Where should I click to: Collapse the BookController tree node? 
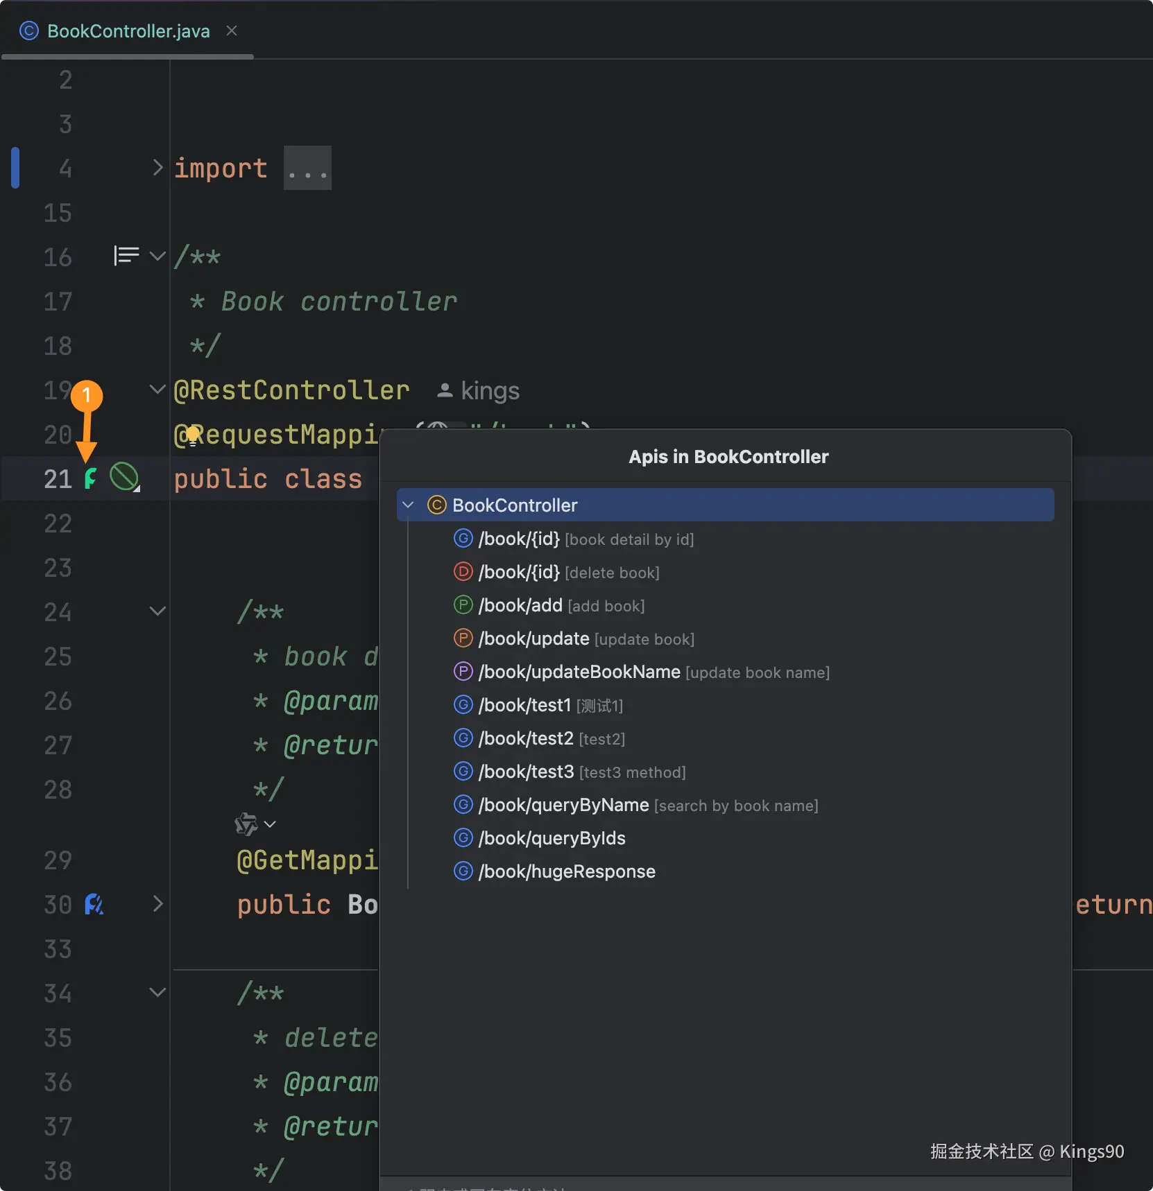point(409,505)
